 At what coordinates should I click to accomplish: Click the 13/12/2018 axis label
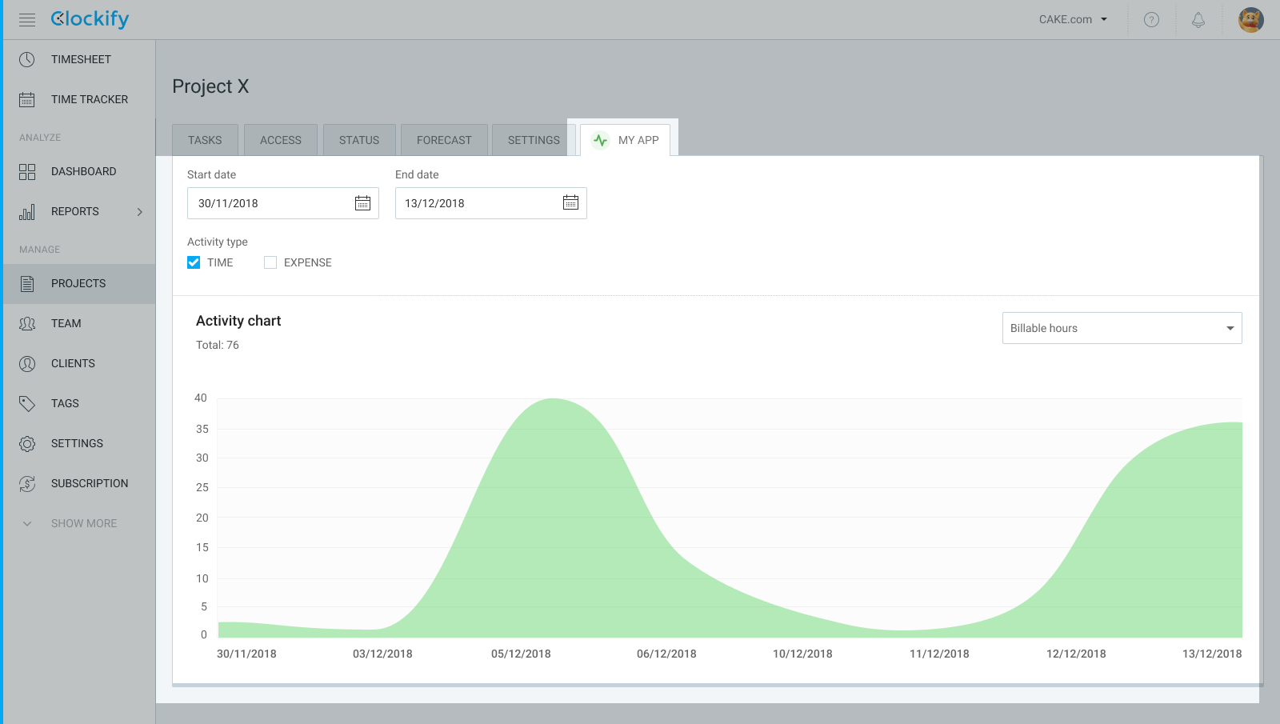tap(1212, 654)
